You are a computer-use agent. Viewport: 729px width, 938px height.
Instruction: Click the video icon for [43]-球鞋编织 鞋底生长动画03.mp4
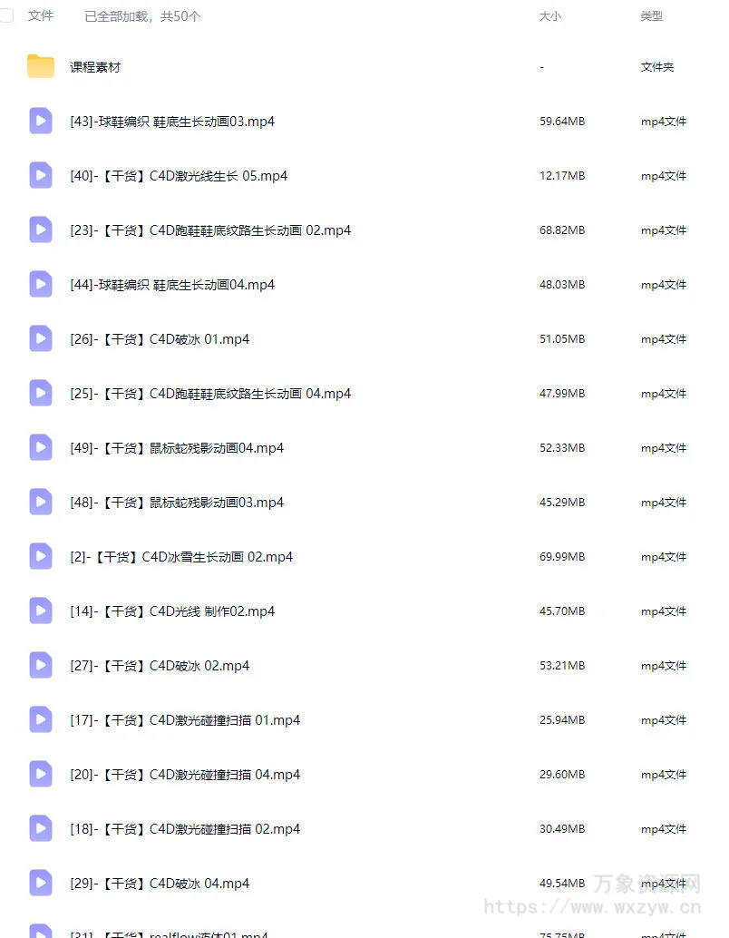pyautogui.click(x=41, y=121)
